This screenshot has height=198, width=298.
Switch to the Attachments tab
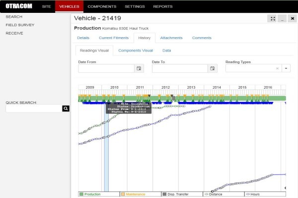(171, 38)
